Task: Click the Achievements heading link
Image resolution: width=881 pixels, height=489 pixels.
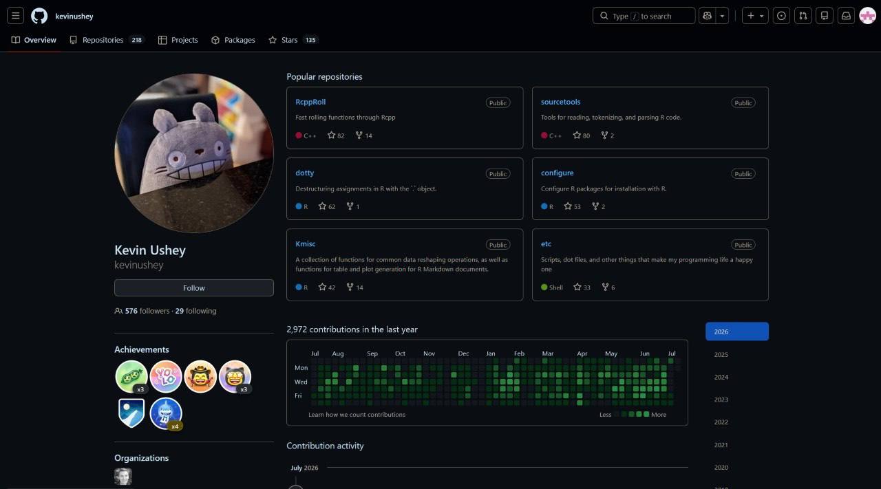Action: (x=142, y=349)
